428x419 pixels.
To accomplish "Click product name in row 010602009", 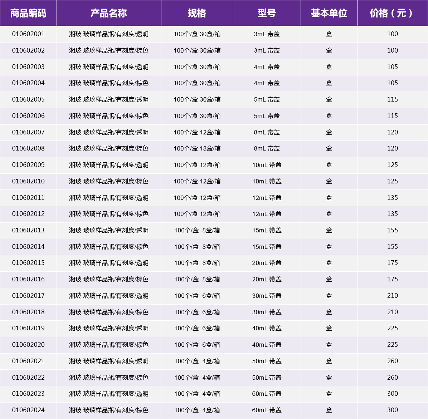I will click(109, 165).
